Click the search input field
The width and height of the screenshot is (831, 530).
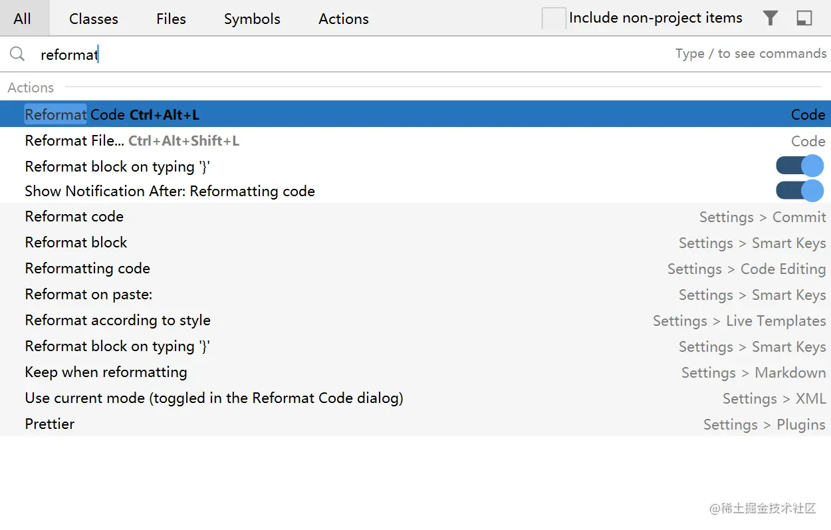332,54
